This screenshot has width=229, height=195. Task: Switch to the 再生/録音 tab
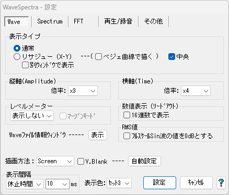118,21
